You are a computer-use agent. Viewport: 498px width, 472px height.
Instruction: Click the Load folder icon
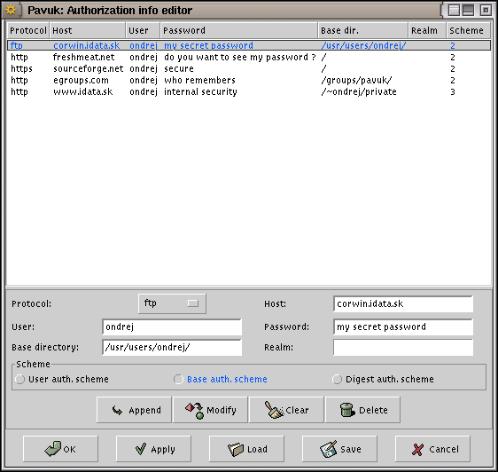(x=236, y=449)
